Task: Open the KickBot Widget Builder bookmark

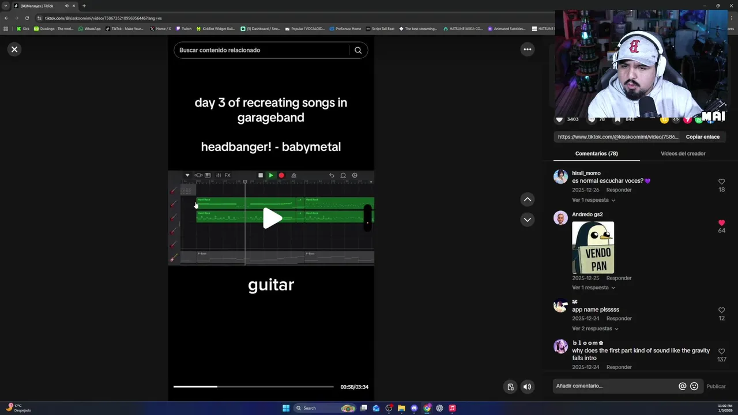Action: [216, 28]
